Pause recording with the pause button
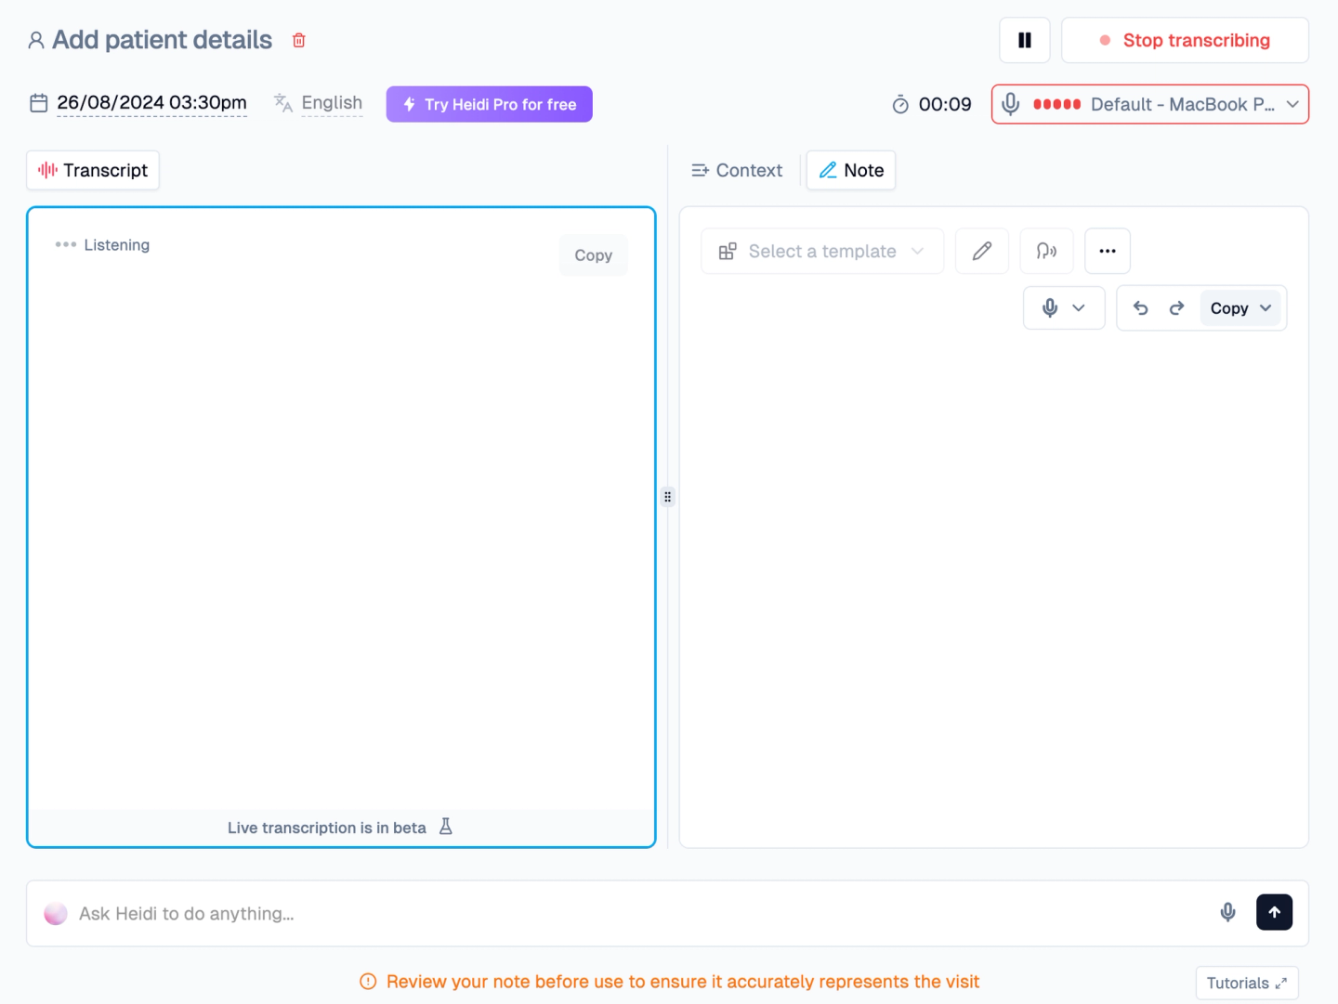Viewport: 1338px width, 1004px height. [1025, 40]
